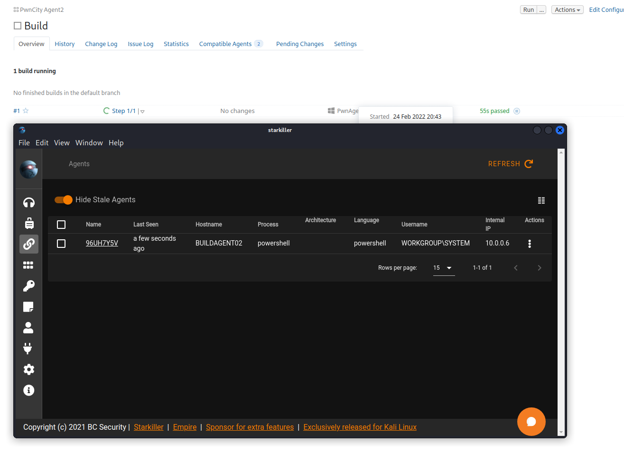Click the WORKGROUP\SYSTEM username cell

point(436,243)
